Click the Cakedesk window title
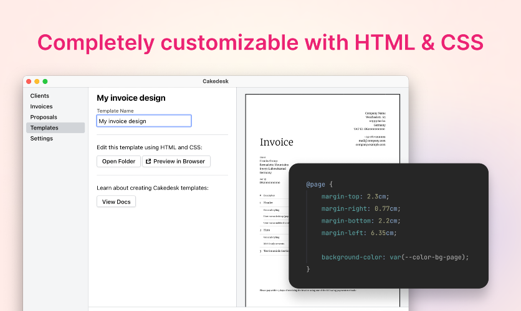 [216, 81]
